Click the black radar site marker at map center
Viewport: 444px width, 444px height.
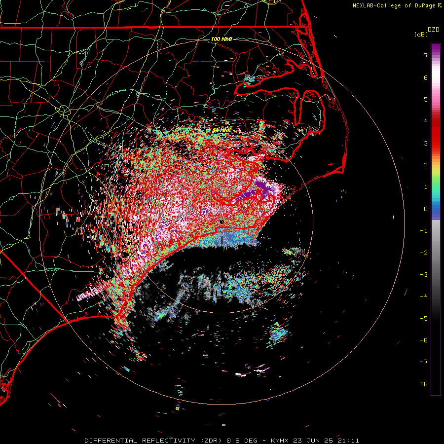pyautogui.click(x=222, y=222)
